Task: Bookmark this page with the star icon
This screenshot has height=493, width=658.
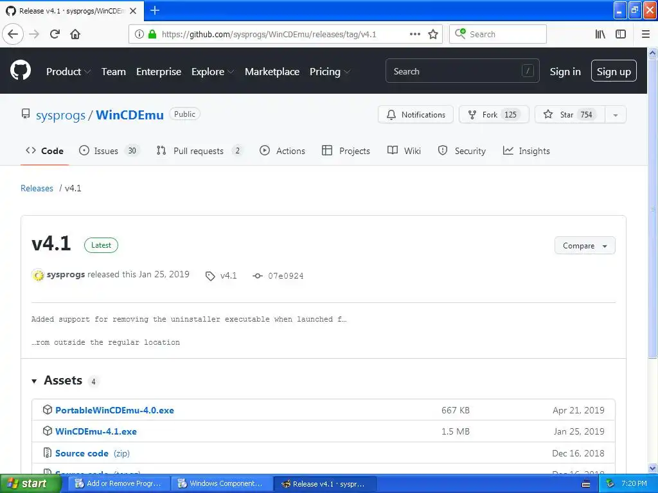Action: point(433,34)
